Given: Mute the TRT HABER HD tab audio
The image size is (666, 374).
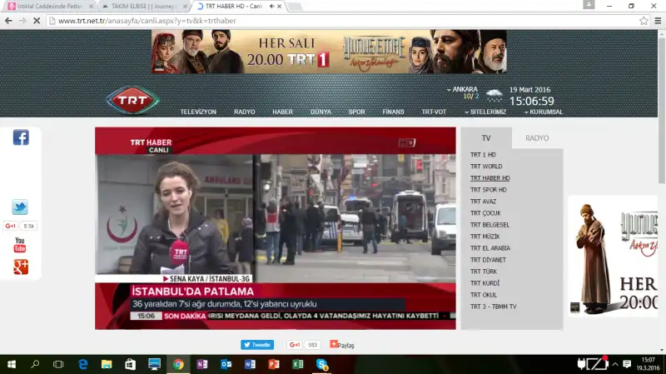Looking at the screenshot, I should pos(271,6).
